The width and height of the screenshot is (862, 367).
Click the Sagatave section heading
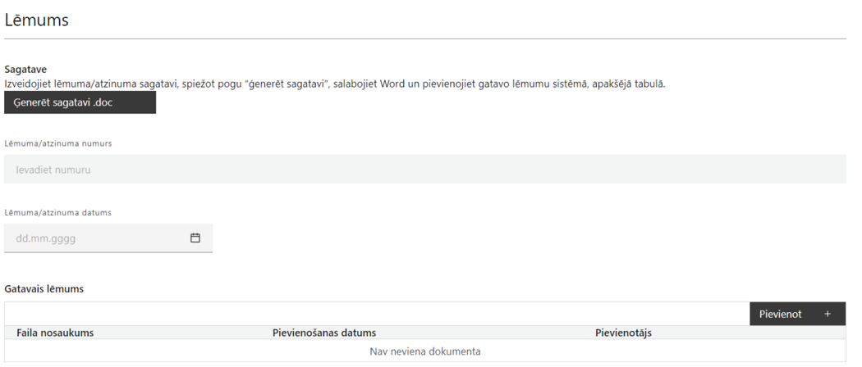[x=25, y=70]
